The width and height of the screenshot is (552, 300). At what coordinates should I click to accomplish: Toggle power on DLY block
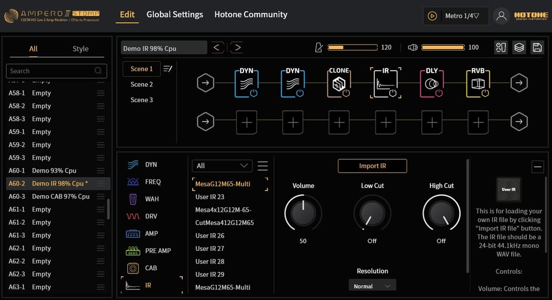point(439,93)
